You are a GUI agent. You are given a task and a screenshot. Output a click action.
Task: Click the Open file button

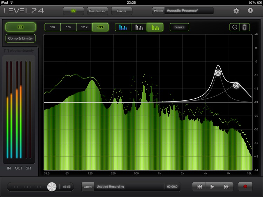pyautogui.click(x=88, y=187)
